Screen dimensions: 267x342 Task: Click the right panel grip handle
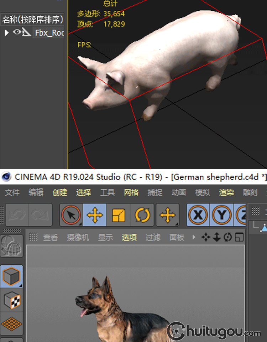[256, 211]
